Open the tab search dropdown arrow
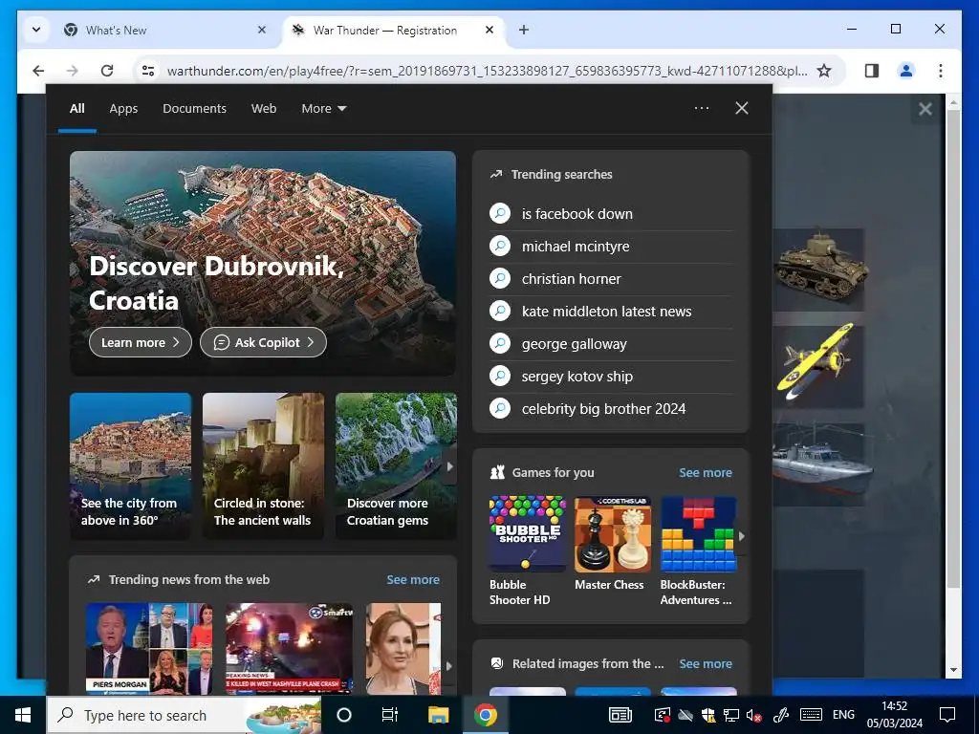The width and height of the screenshot is (979, 734). 36,30
